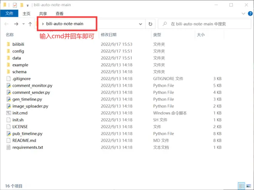Select the comment_monitor.py Python icon
Image resolution: width=254 pixels, height=190 pixels.
8,86
